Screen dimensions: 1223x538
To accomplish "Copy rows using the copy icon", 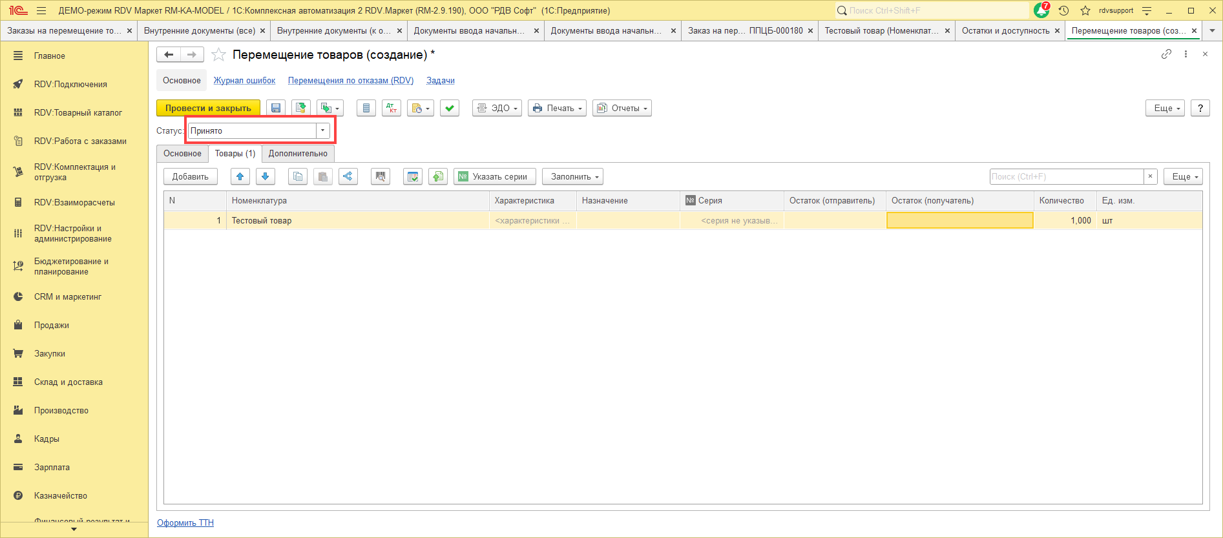I will (297, 176).
